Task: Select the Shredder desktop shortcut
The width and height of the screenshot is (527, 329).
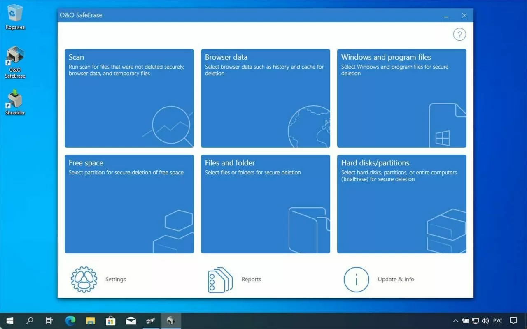Action: click(x=15, y=102)
